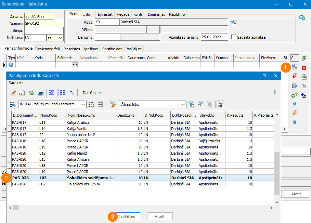Viewport: 311px width, 223px height.
Task: Click the Numurs field containing SP-0192
Action: (44, 24)
